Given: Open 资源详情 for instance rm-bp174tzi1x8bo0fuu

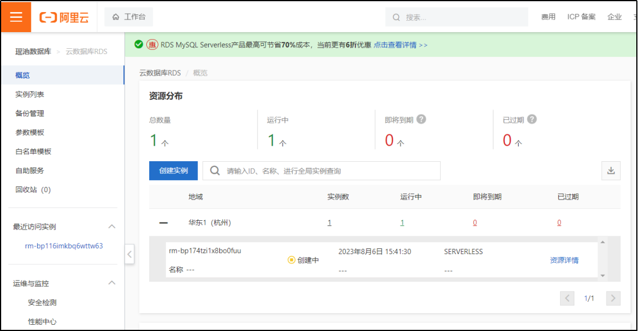Looking at the screenshot, I should (x=564, y=260).
